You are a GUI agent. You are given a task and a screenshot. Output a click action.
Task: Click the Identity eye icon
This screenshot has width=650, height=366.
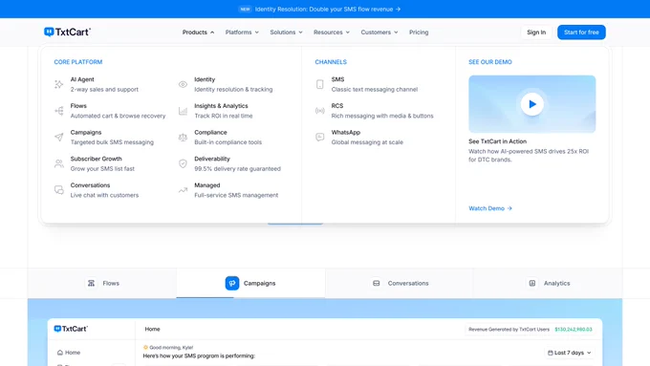click(183, 84)
